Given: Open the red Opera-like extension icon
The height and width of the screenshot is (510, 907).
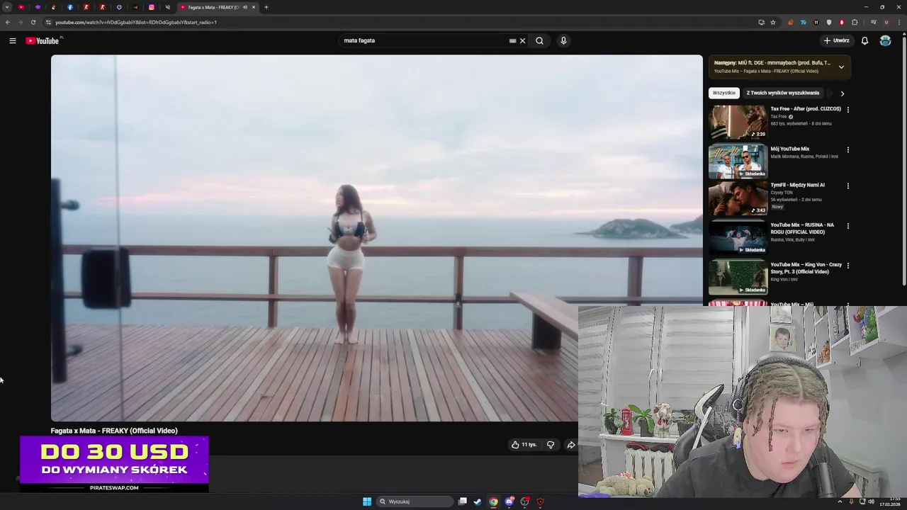Looking at the screenshot, I should 842,22.
